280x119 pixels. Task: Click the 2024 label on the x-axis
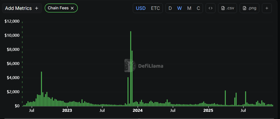point(138,110)
